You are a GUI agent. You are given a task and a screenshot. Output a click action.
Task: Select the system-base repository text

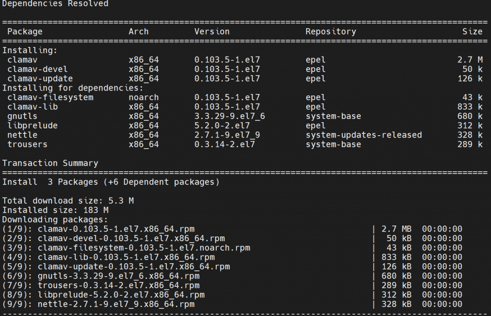pyautogui.click(x=333, y=116)
